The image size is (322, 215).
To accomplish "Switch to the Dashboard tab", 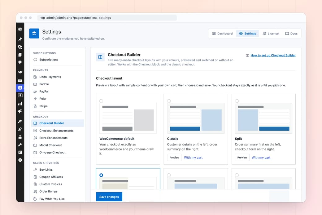I will (x=222, y=34).
